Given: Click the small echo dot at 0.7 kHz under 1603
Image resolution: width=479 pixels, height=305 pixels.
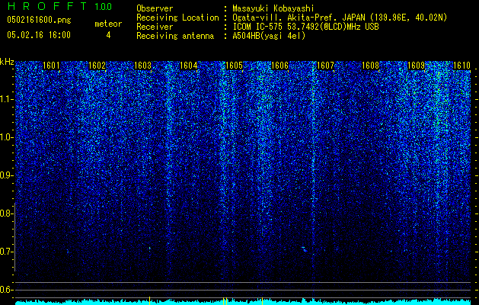Looking at the screenshot, I should click(150, 248).
